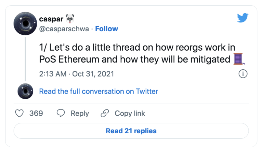Click the 369 likes count
263x151 pixels.
point(36,113)
